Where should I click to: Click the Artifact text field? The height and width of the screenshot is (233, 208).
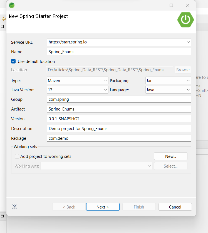coord(119,109)
